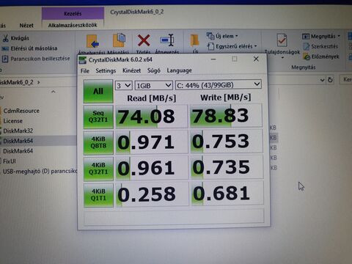Screen dimensions: 352x264
Task: Click the 4KiB Q8T8 write value 0.753
Action: coord(227,142)
